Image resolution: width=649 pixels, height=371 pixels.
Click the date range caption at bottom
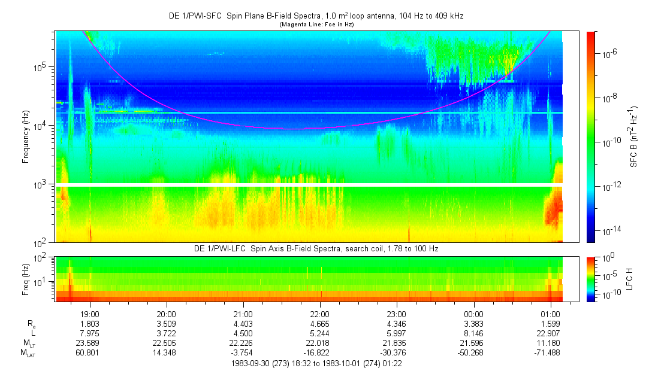click(319, 363)
